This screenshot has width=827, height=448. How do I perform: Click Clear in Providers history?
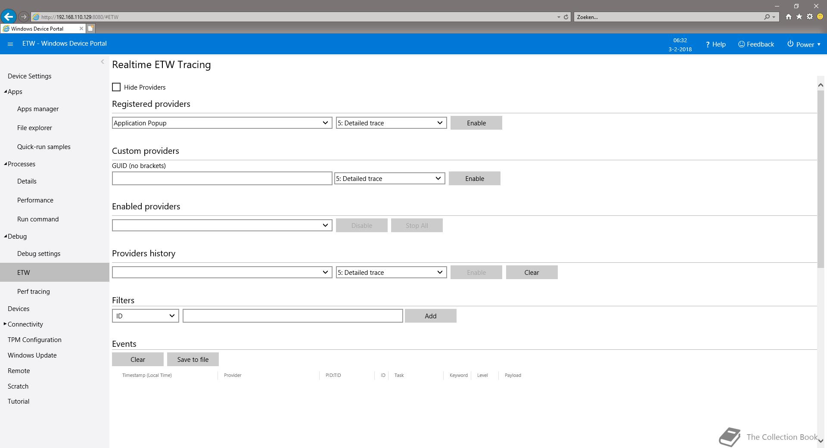point(532,272)
